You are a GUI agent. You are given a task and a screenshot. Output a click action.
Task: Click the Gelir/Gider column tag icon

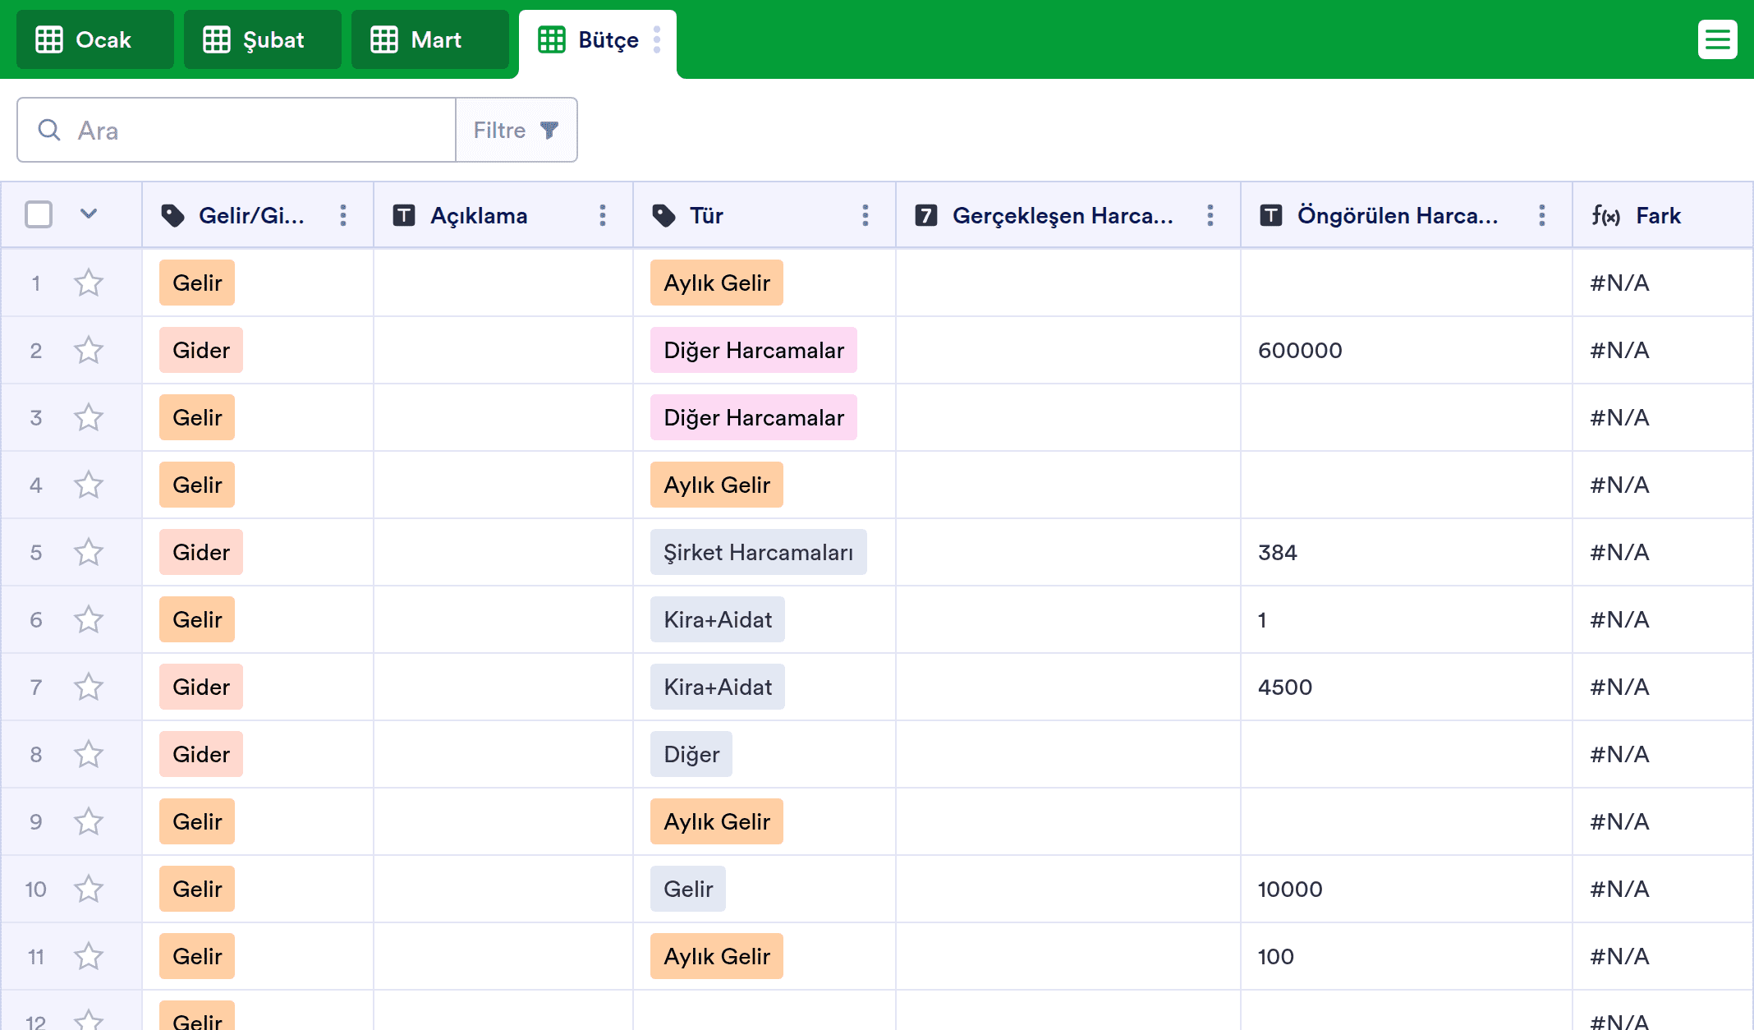pyautogui.click(x=172, y=215)
